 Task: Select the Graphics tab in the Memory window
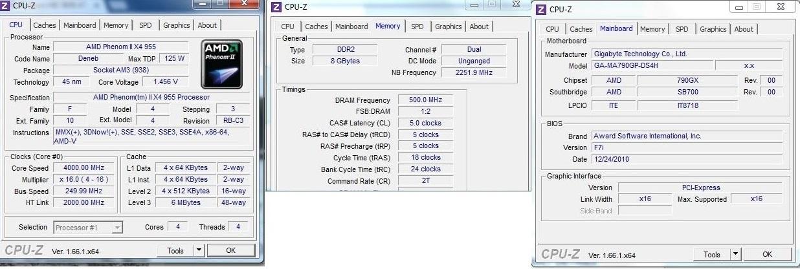[x=448, y=27]
